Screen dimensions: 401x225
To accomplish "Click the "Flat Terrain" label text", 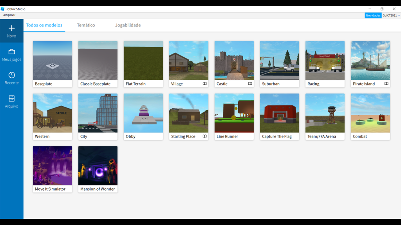I will tap(135, 84).
